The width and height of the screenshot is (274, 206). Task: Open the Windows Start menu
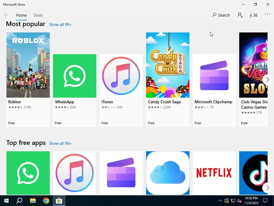click(x=6, y=201)
